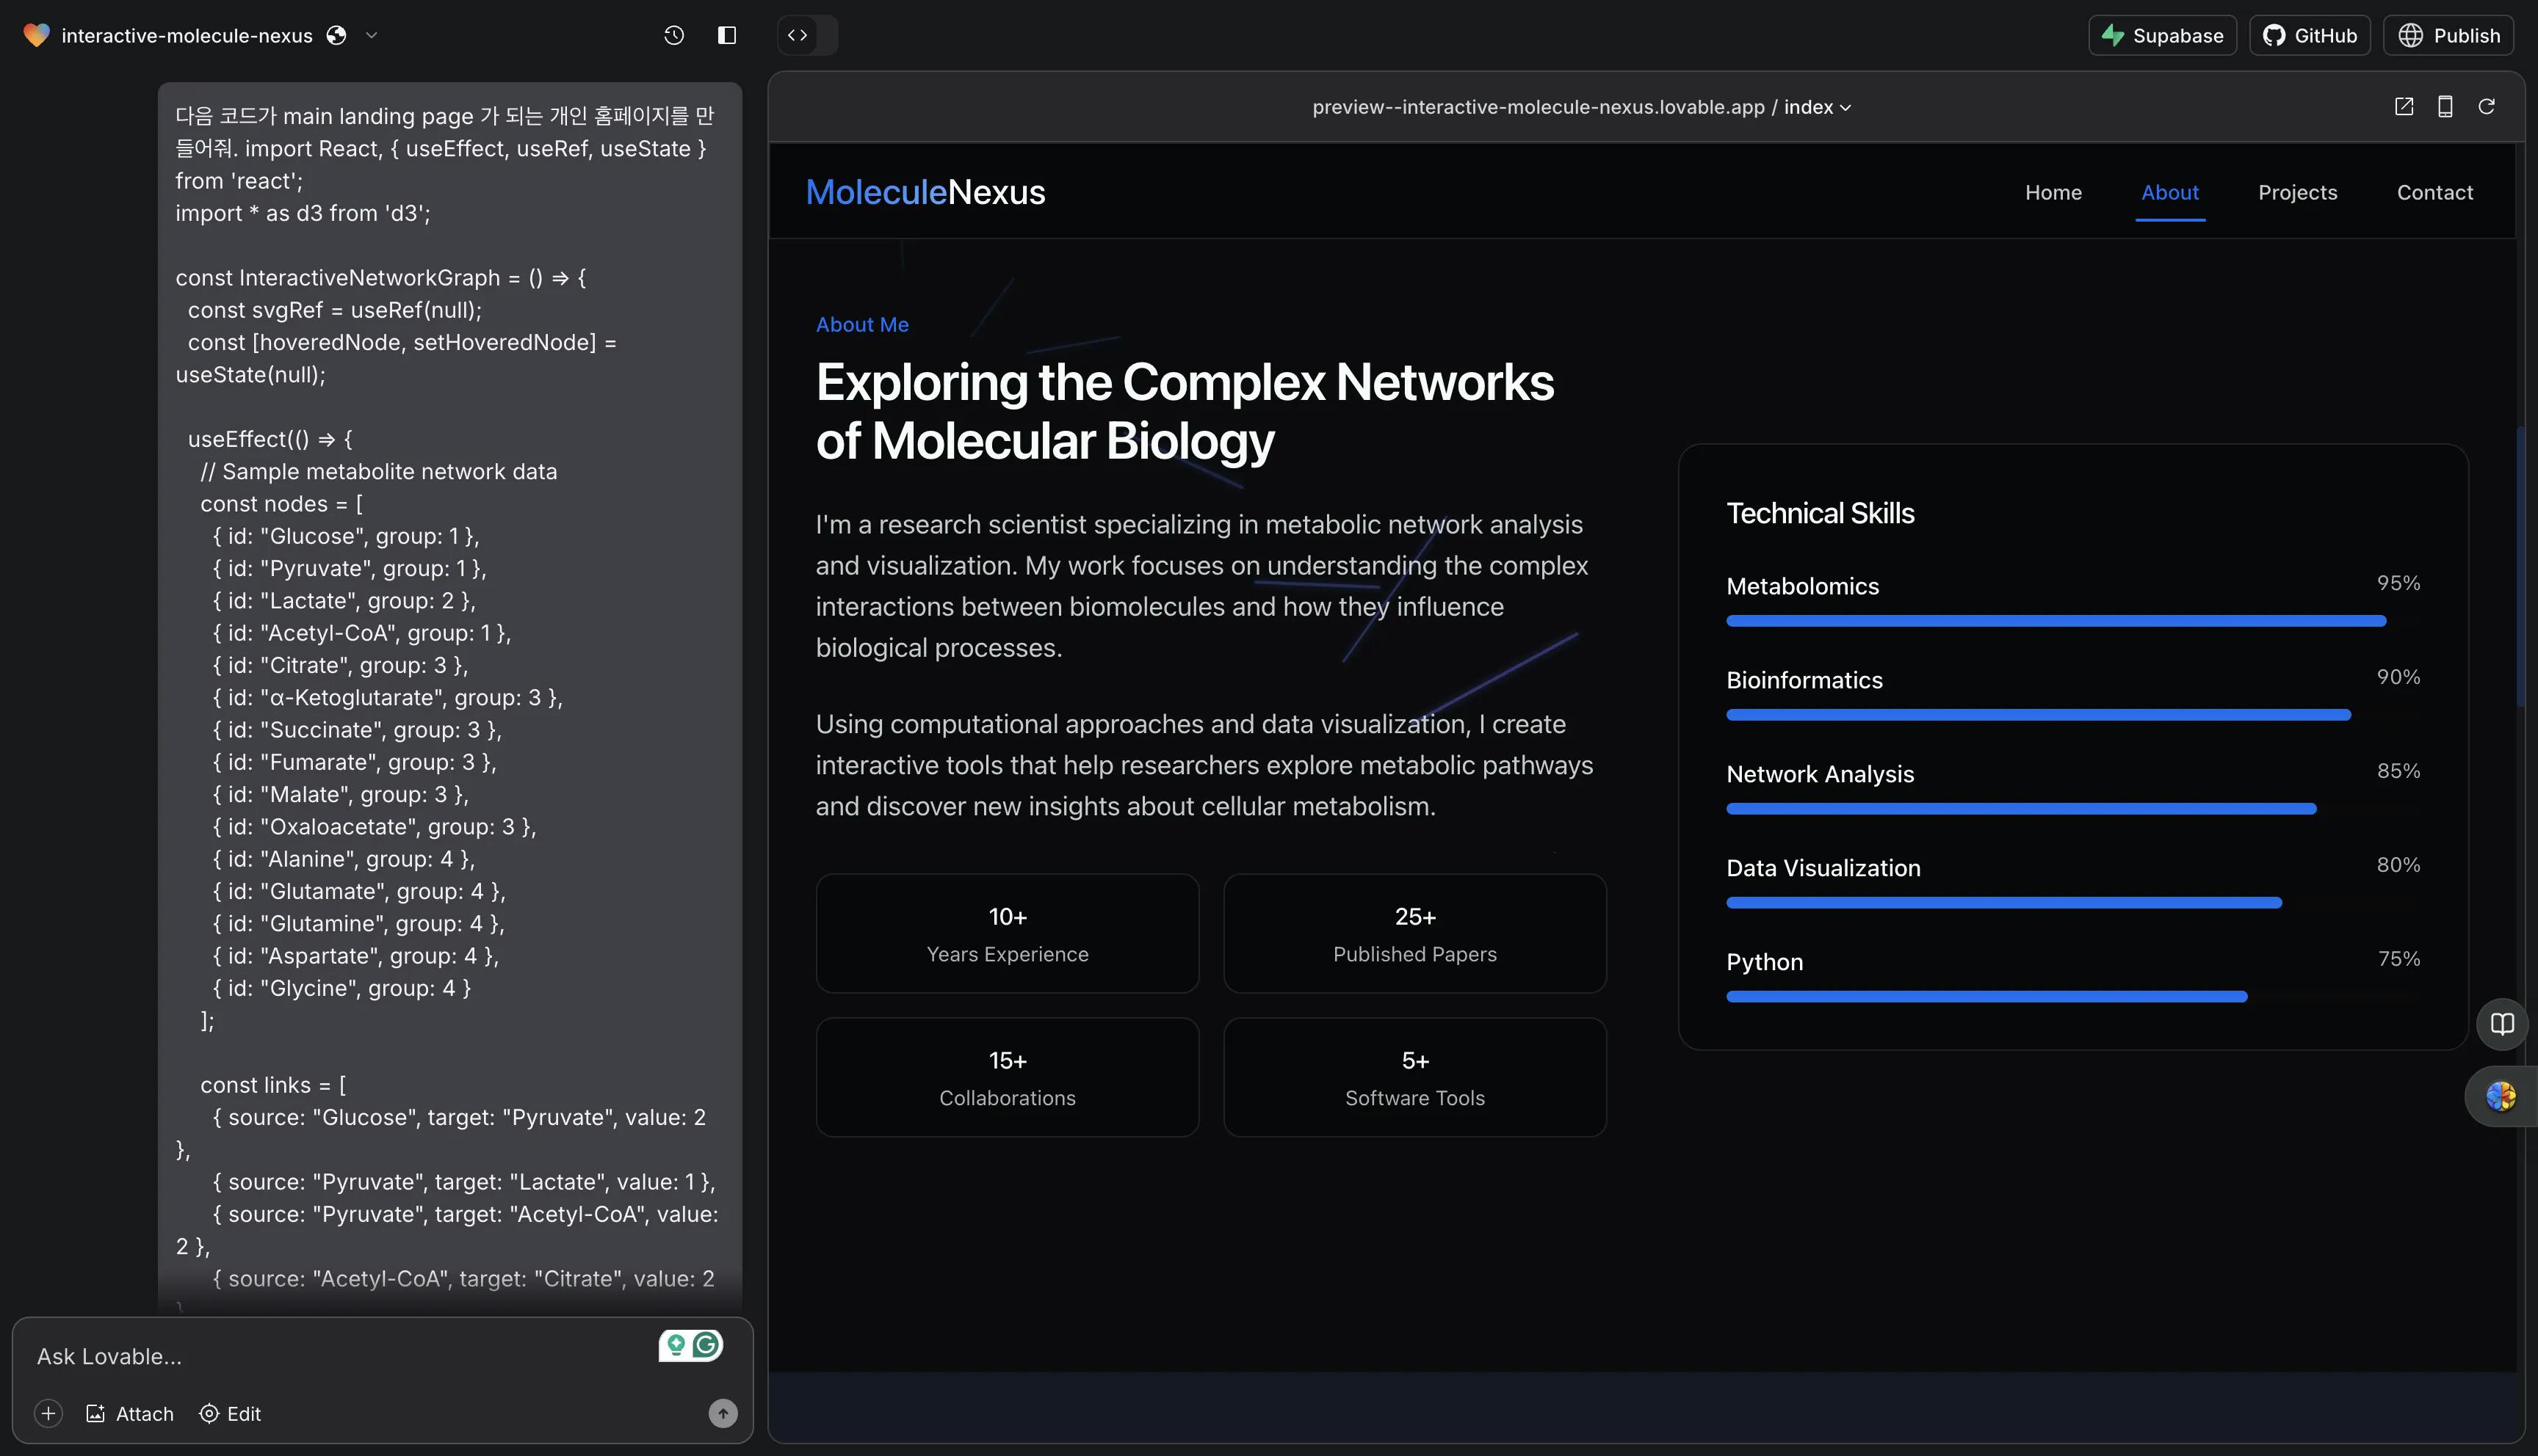Select the Projects nav item
2538x1456 pixels.
tap(2297, 192)
